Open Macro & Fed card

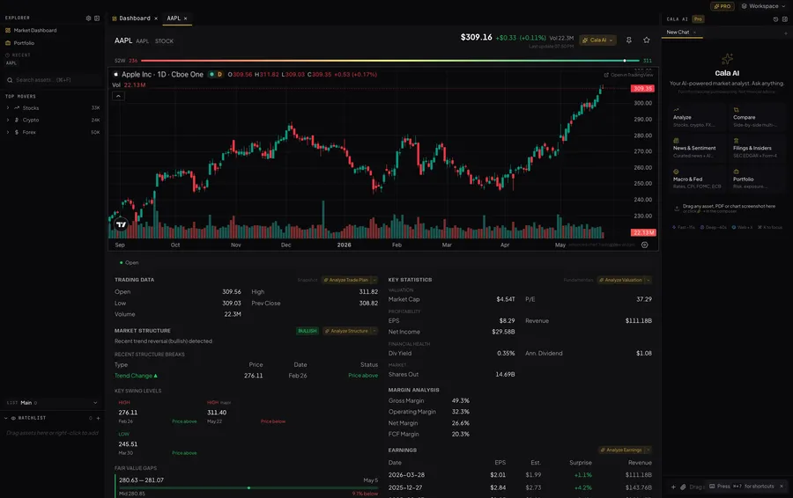[x=697, y=179]
